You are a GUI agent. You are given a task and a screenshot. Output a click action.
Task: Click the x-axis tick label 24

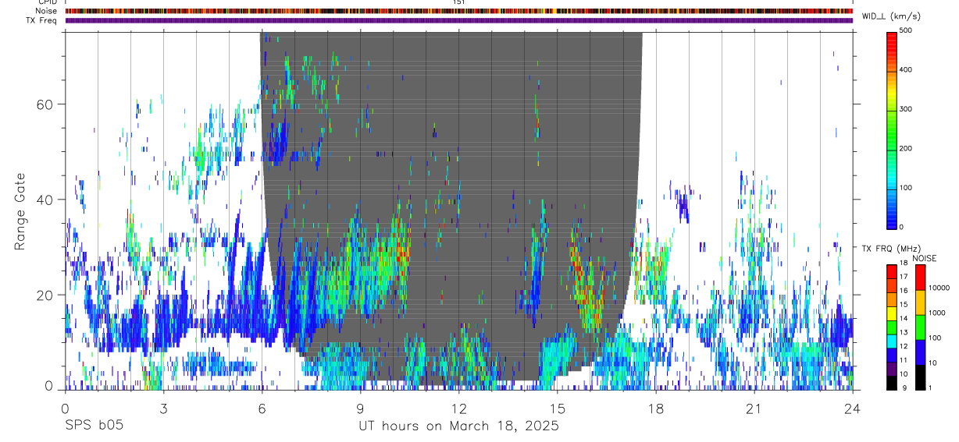(x=852, y=408)
